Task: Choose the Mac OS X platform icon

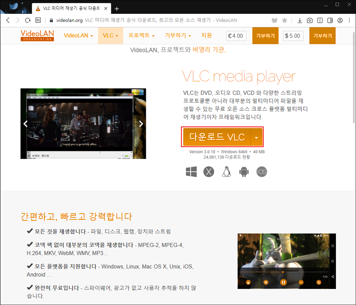Action: [209, 172]
